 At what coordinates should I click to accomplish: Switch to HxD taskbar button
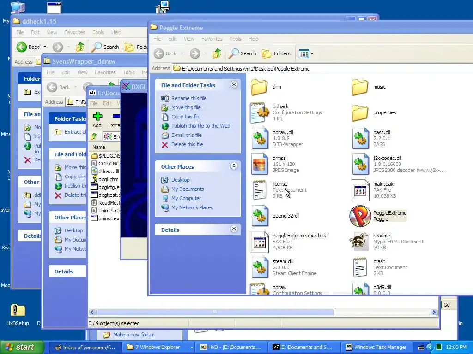pyautogui.click(x=231, y=348)
